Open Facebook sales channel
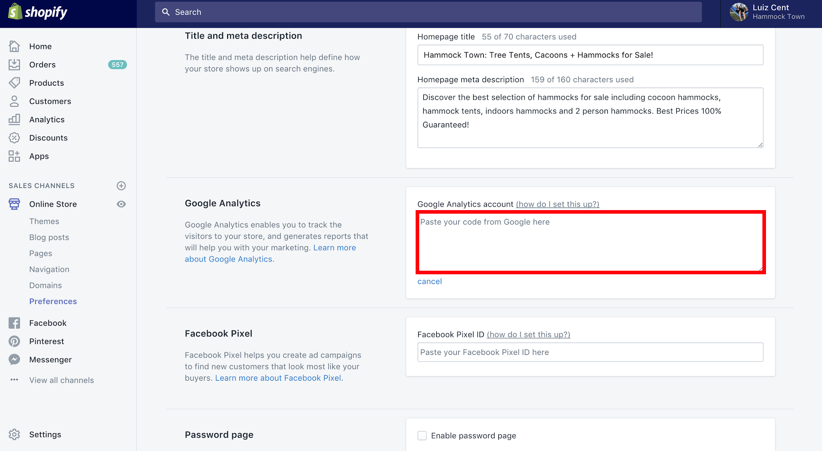 [x=48, y=323]
